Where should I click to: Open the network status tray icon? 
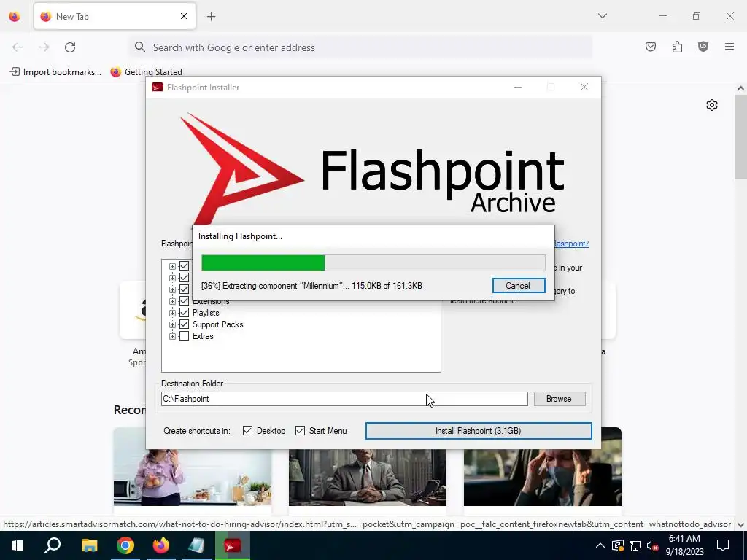click(x=635, y=545)
